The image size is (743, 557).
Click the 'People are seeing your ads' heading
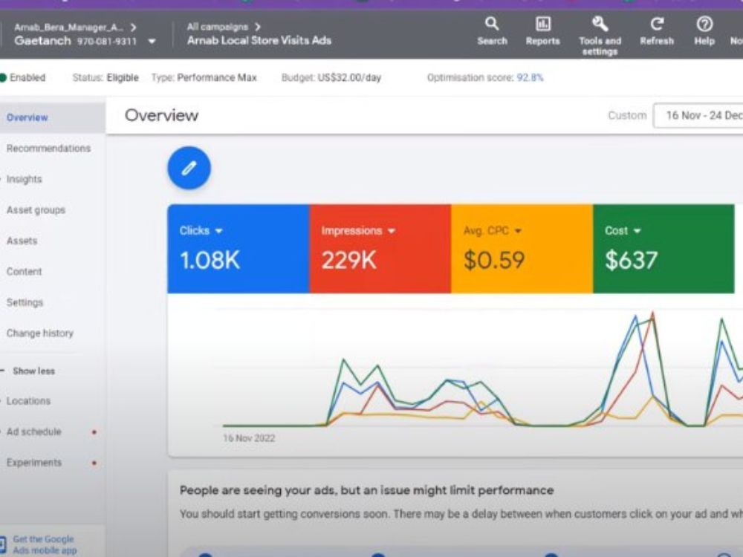(x=366, y=490)
